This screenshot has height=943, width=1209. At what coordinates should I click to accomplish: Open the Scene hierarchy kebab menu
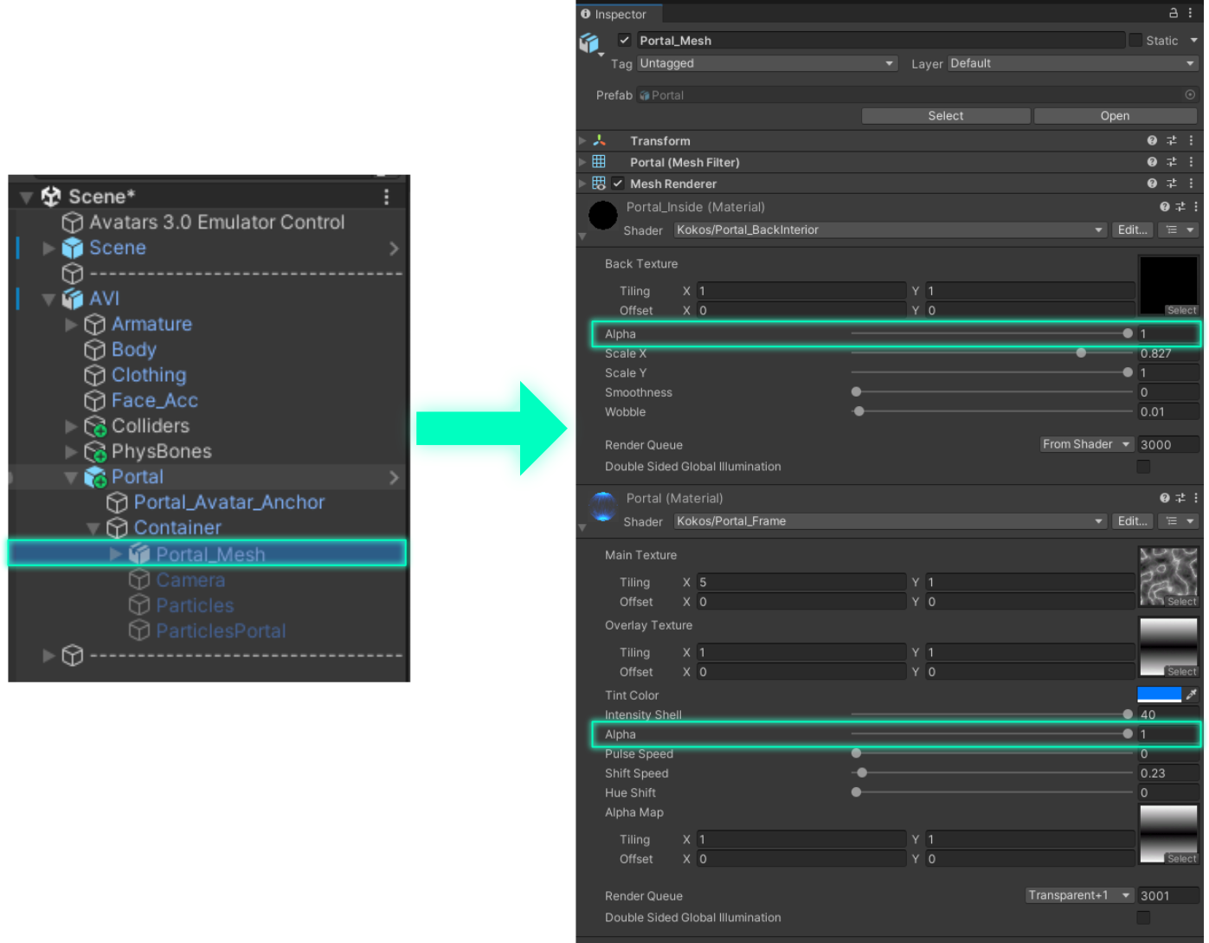[386, 197]
